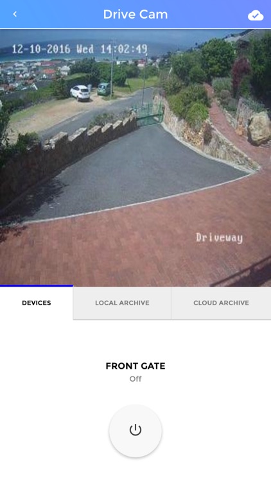The width and height of the screenshot is (271, 481).
Task: Go back using the header arrow
Action: pos(15,14)
